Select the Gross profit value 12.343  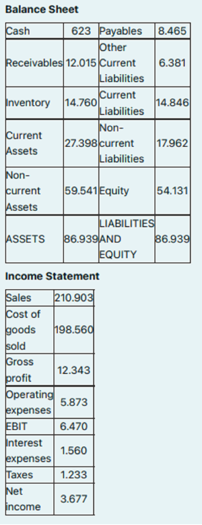tap(74, 370)
